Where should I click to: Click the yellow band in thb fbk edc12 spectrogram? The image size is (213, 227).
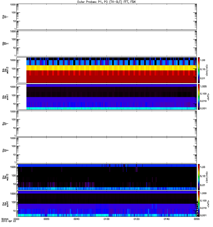coord(111,68)
